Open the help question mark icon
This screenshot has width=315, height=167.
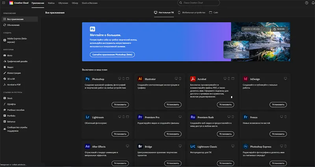click(x=307, y=3)
